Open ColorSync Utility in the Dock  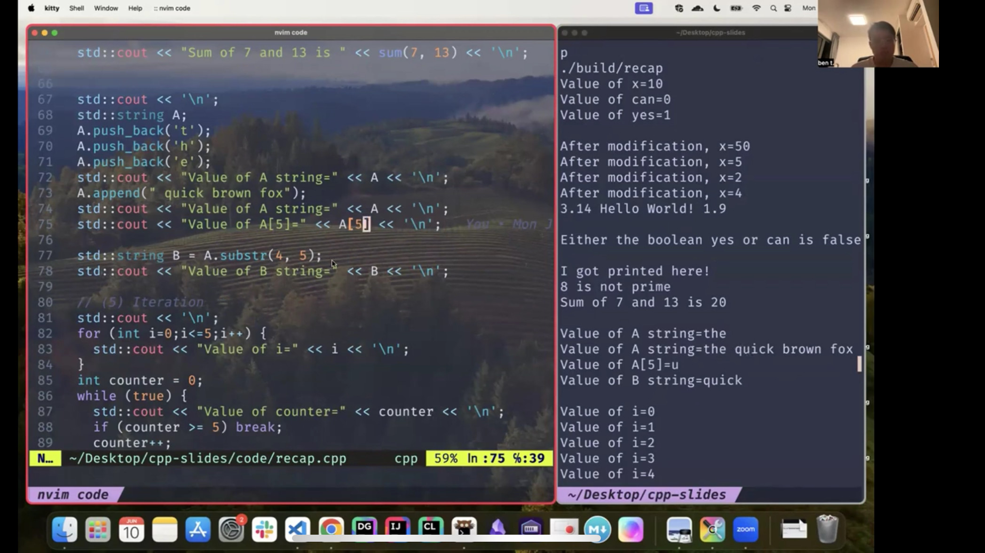tap(712, 530)
